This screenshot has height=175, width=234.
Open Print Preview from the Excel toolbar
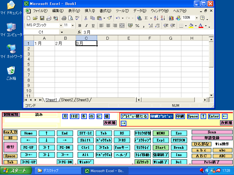coord(70,18)
